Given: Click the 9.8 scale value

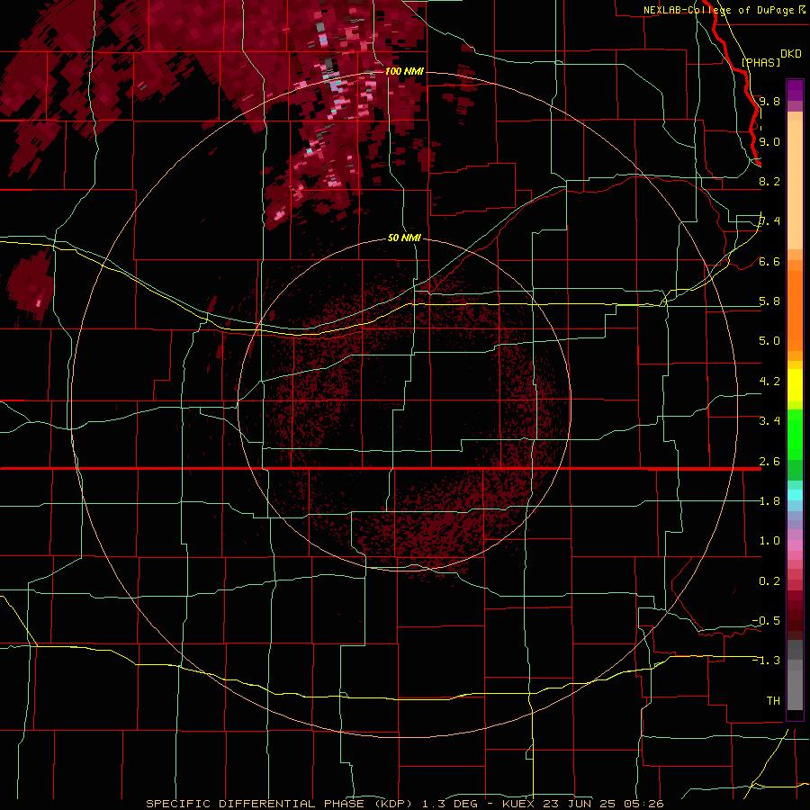Looking at the screenshot, I should click(769, 101).
